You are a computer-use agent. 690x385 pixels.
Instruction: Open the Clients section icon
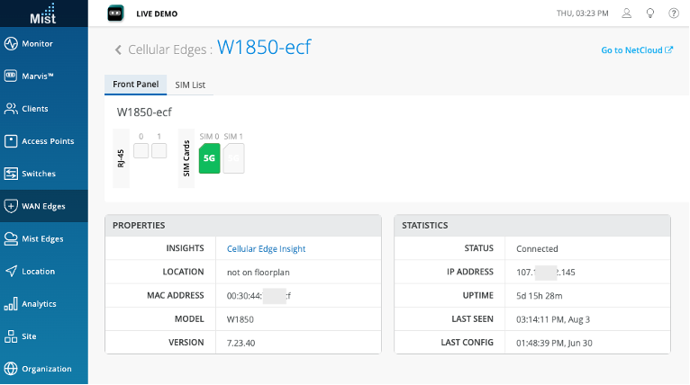click(x=11, y=109)
